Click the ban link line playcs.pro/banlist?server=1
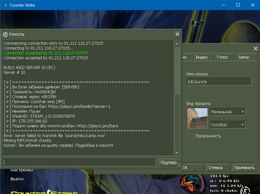The width and height of the screenshot is (260, 194). [x=57, y=107]
